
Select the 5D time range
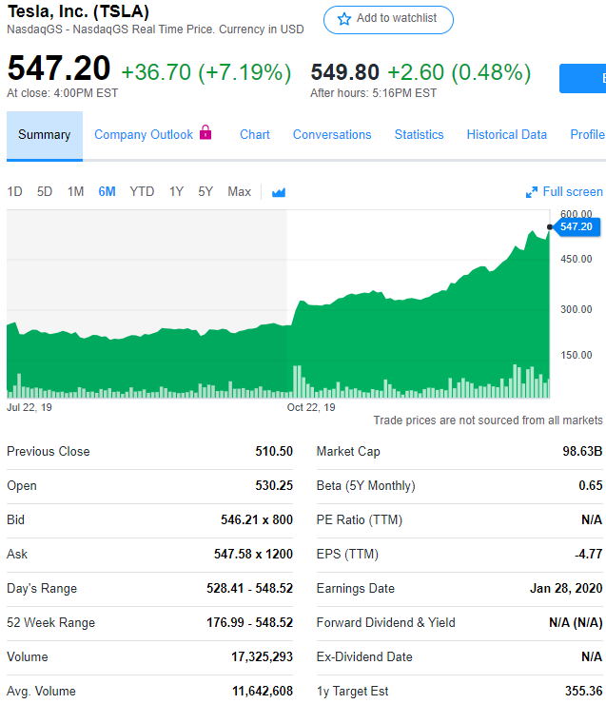pos(45,192)
